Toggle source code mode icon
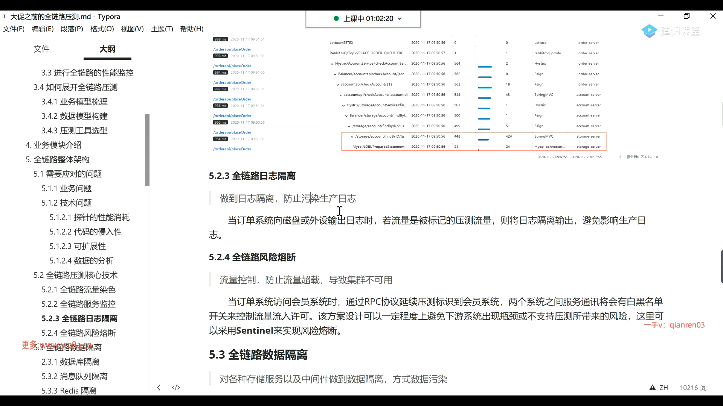Screen dimensions: 723x406 pos(176,388)
